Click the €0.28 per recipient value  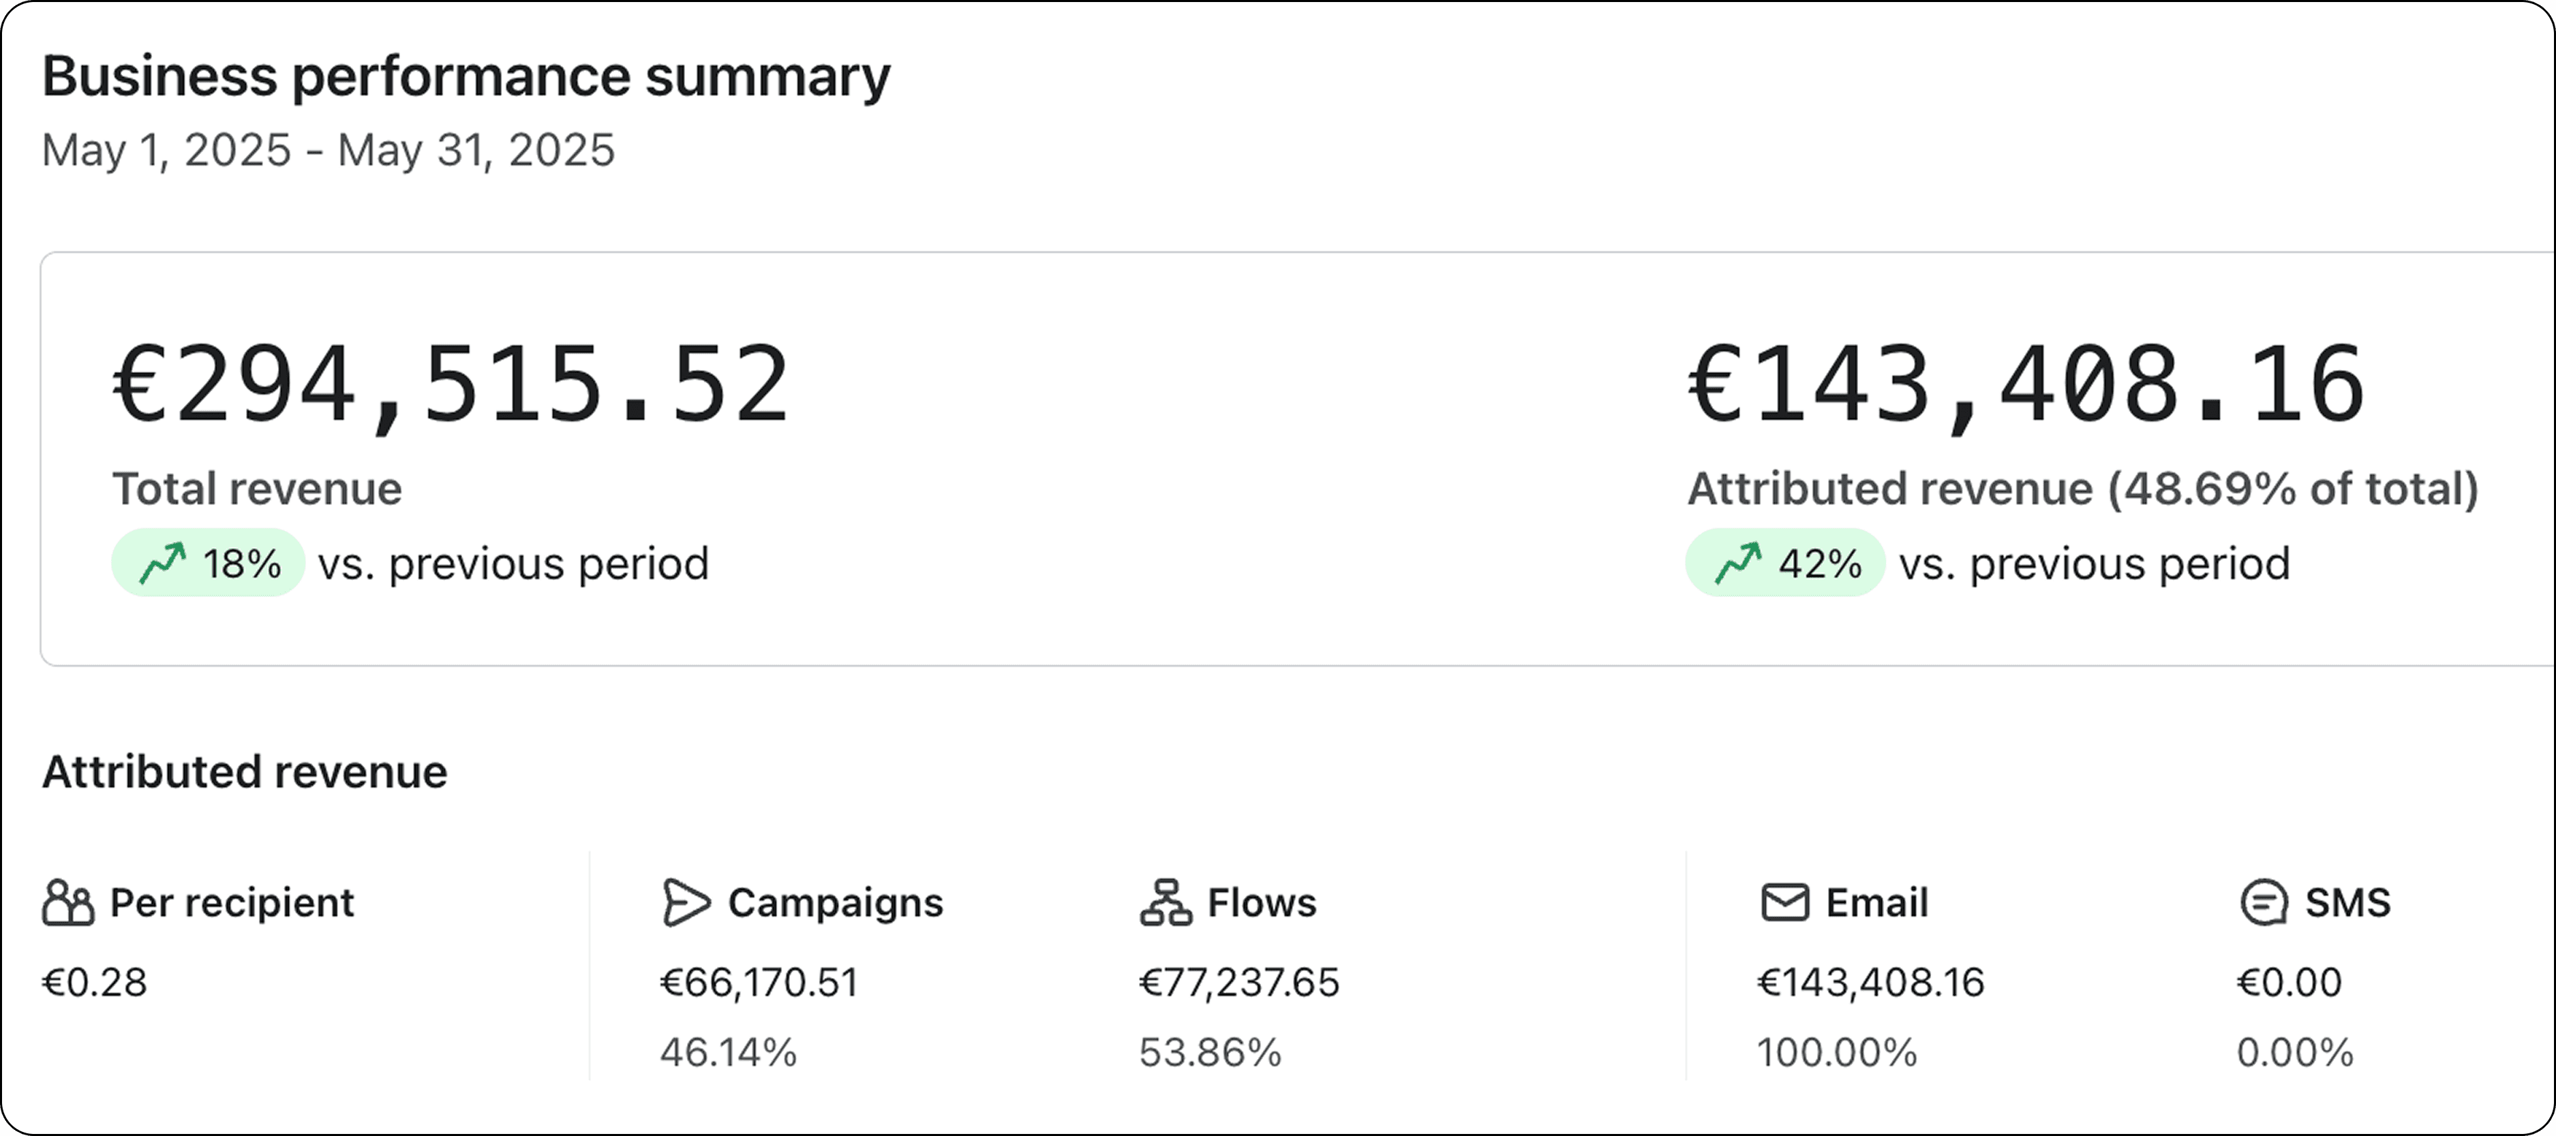tap(94, 982)
